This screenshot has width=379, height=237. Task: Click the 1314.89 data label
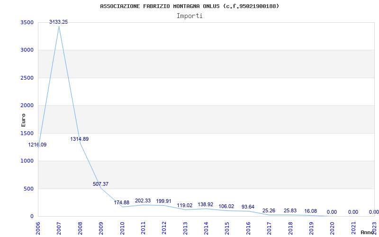pos(80,139)
